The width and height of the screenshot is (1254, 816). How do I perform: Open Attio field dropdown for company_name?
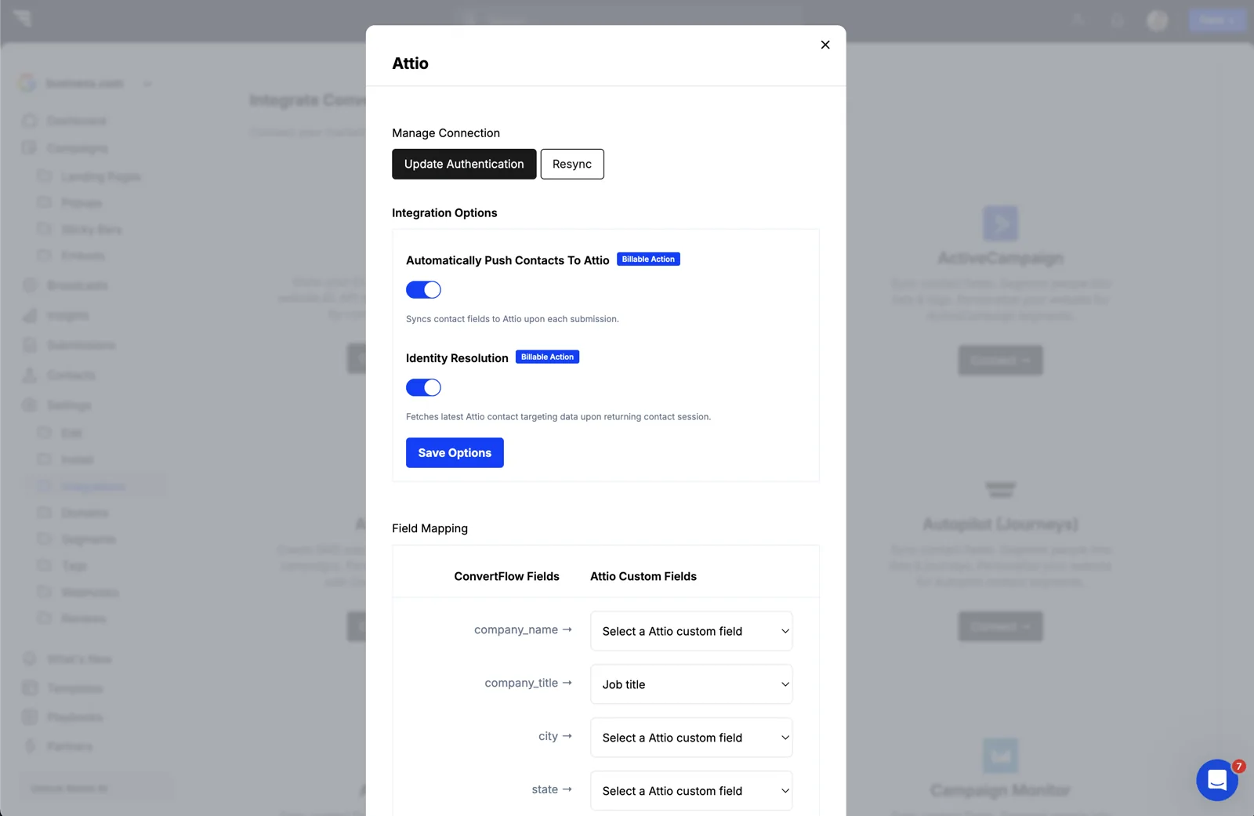pyautogui.click(x=691, y=631)
